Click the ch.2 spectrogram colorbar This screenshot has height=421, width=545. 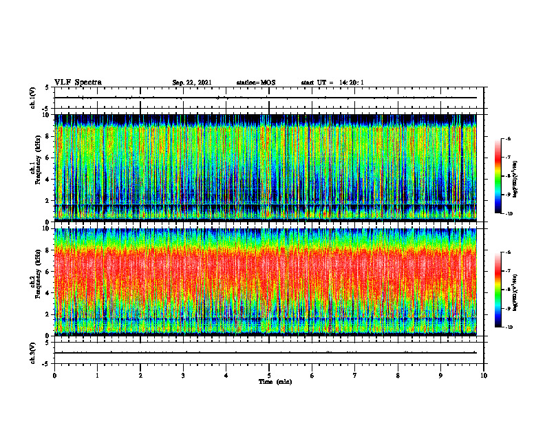click(x=498, y=290)
